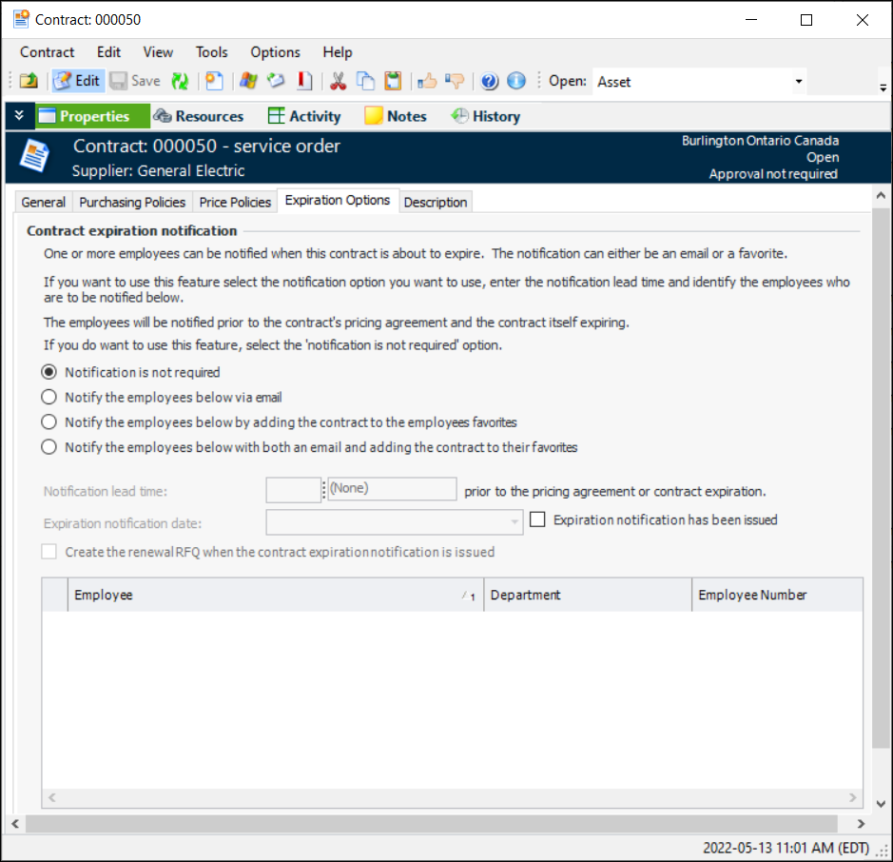The image size is (893, 862).
Task: Click the contract document icon in header
Action: (x=34, y=155)
